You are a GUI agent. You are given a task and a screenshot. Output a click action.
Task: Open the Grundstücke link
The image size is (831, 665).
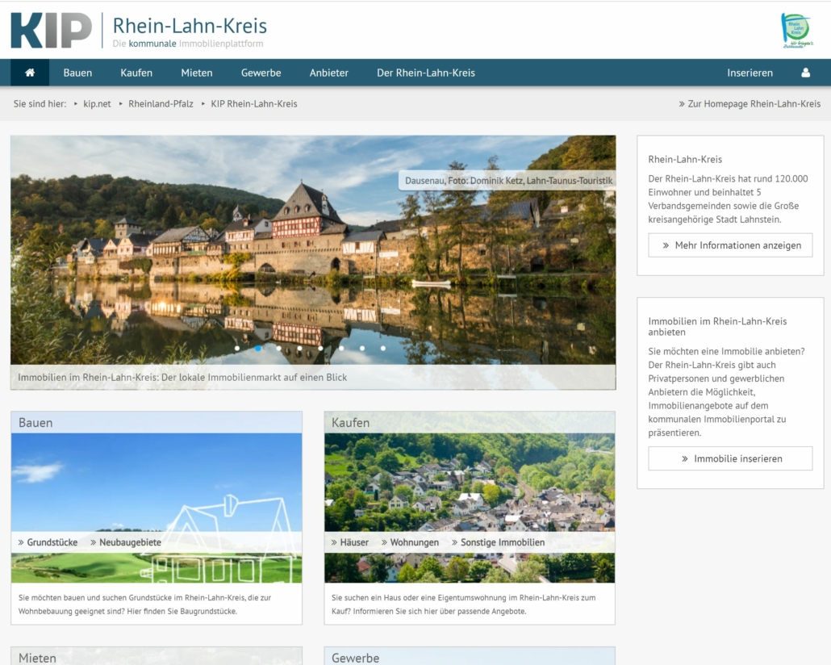[48, 542]
